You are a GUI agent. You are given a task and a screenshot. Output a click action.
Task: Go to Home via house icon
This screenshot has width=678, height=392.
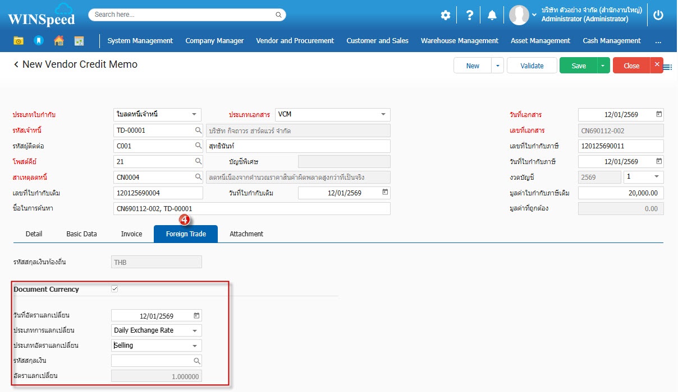pyautogui.click(x=58, y=41)
